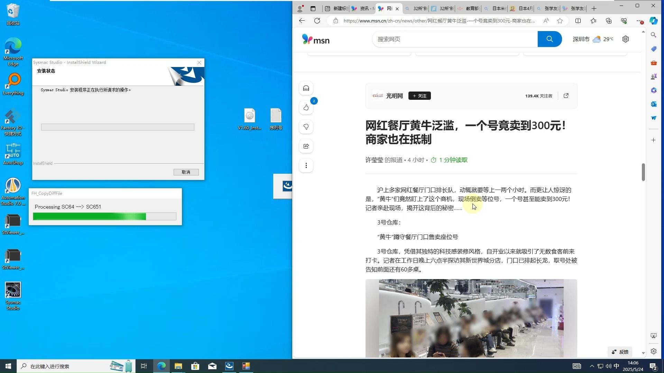This screenshot has width=664, height=373.
Task: Open Outlook from the Edge sidebar
Action: click(x=654, y=104)
